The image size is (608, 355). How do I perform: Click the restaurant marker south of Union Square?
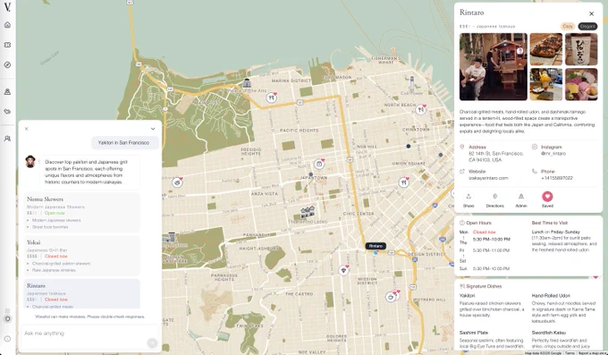[404, 182]
